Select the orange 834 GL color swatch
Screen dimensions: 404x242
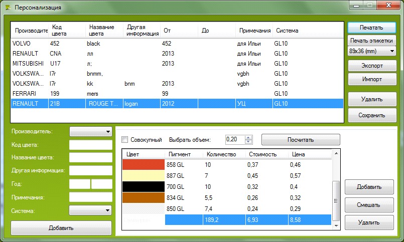click(143, 198)
